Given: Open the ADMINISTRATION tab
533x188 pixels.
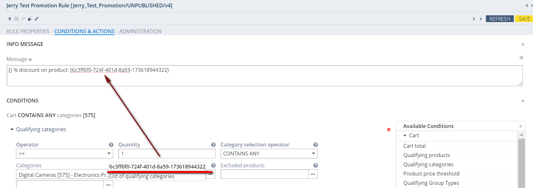Looking at the screenshot, I should click(x=140, y=31).
